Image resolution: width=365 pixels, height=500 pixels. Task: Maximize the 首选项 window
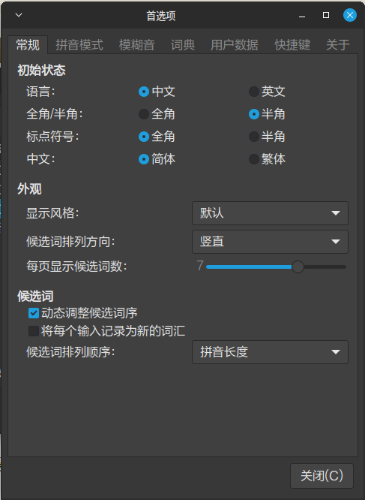click(x=326, y=15)
